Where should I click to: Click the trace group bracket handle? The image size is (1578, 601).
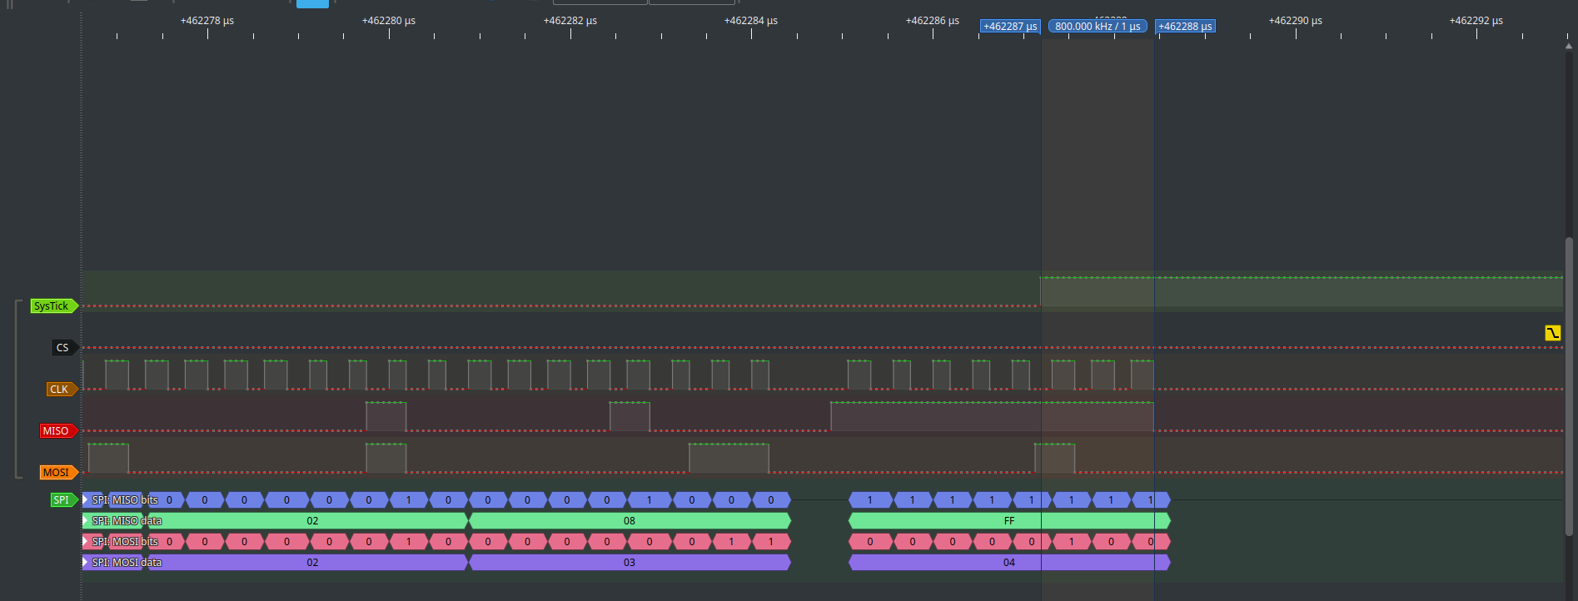pos(17,390)
